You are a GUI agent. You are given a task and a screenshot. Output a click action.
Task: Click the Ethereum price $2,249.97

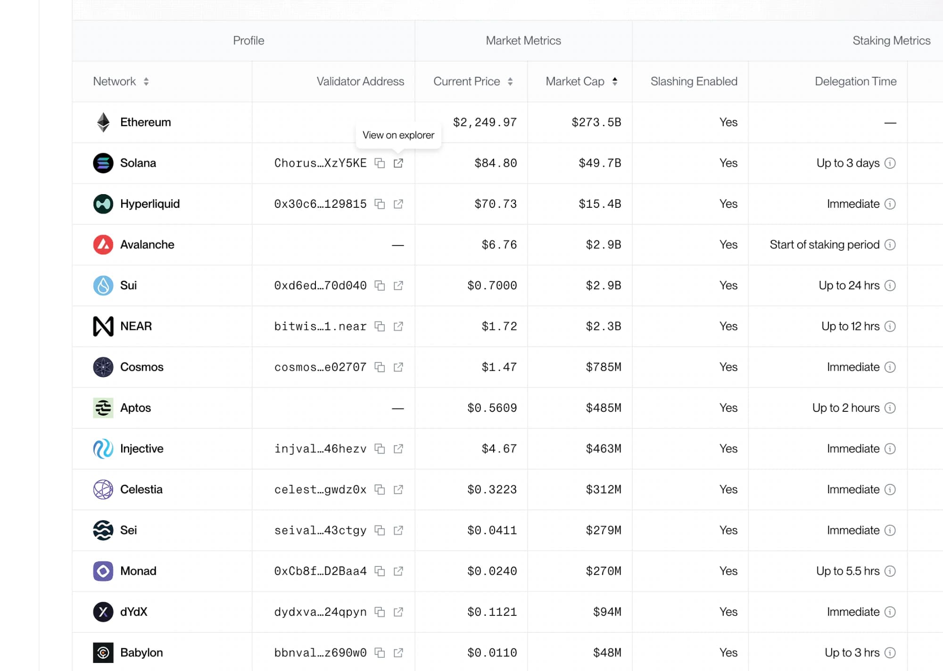[485, 123]
